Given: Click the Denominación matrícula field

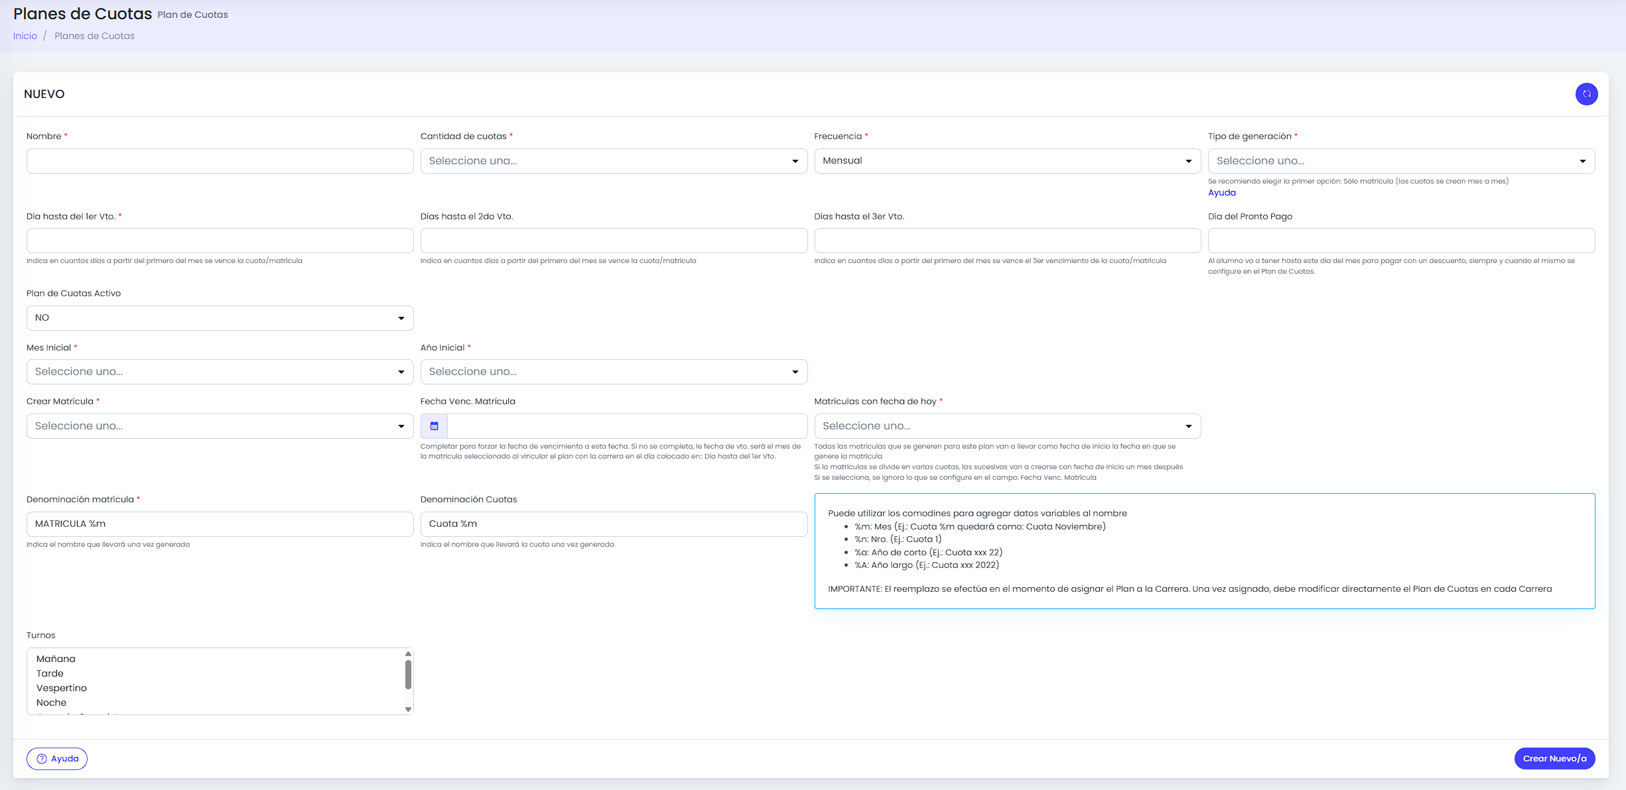Looking at the screenshot, I should coord(220,524).
